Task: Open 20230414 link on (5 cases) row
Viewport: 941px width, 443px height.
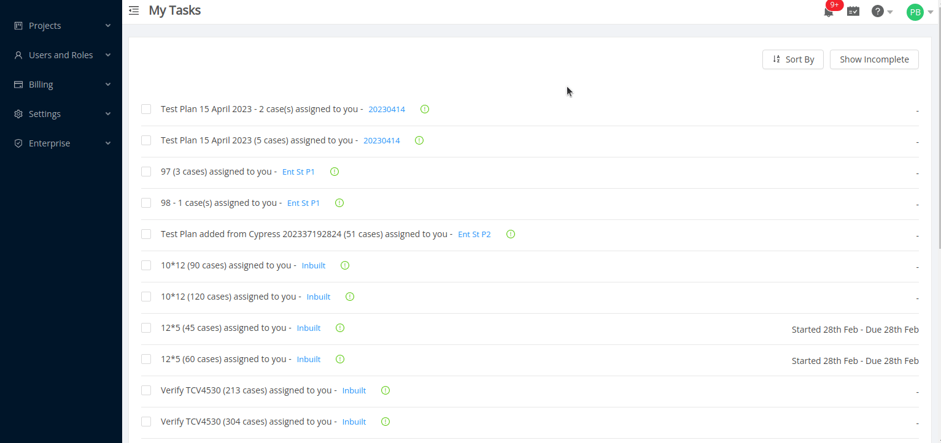Action: point(382,141)
